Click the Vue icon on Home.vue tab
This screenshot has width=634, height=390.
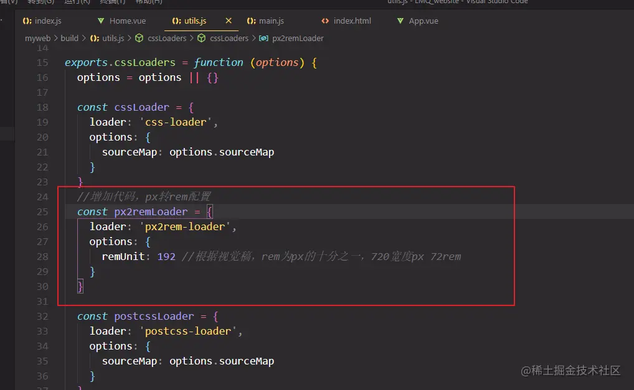(x=101, y=21)
